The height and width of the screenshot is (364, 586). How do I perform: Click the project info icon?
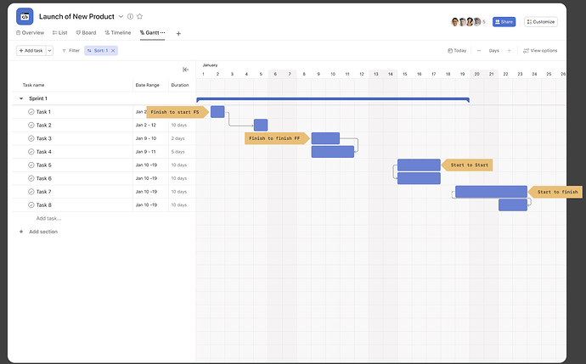pyautogui.click(x=130, y=16)
